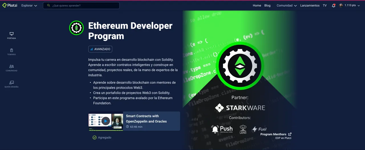
Task: Click the StarkWare partner logo
Action: tap(240, 108)
